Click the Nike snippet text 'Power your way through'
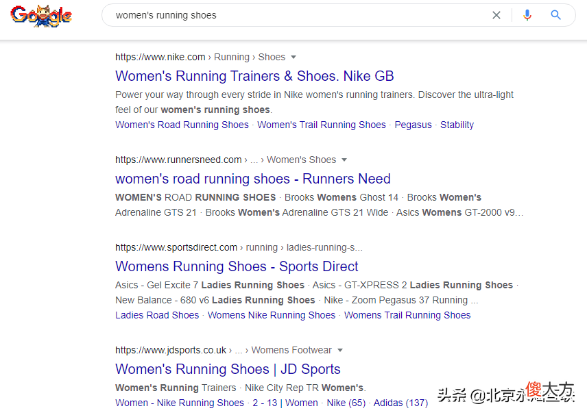The image size is (587, 415). tap(167, 95)
